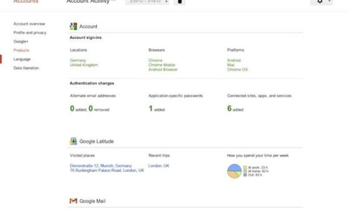349x210 pixels.
Task: Click the 1 added passwords count
Action: tap(157, 109)
